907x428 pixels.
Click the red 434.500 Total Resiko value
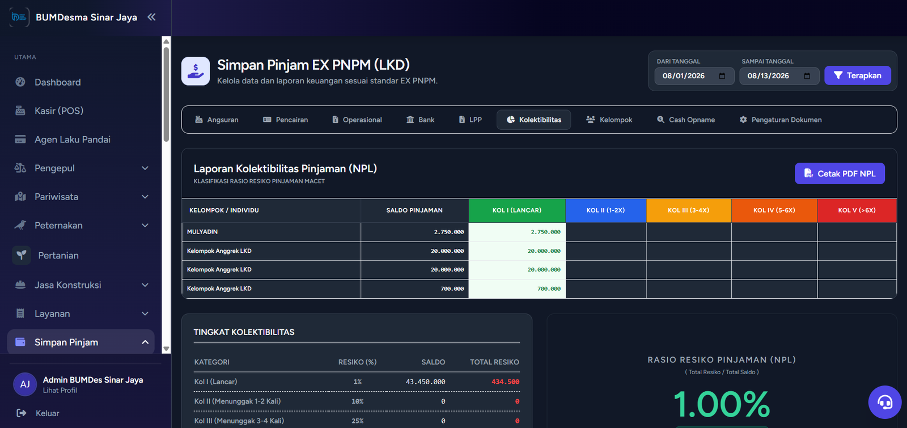click(x=505, y=382)
